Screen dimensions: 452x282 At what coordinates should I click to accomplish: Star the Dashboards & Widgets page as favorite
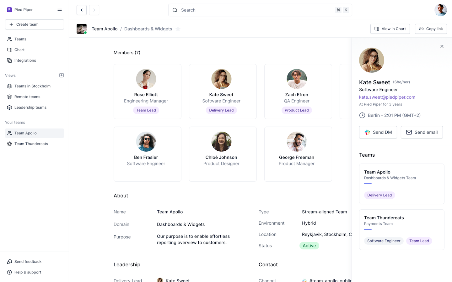[x=178, y=29]
